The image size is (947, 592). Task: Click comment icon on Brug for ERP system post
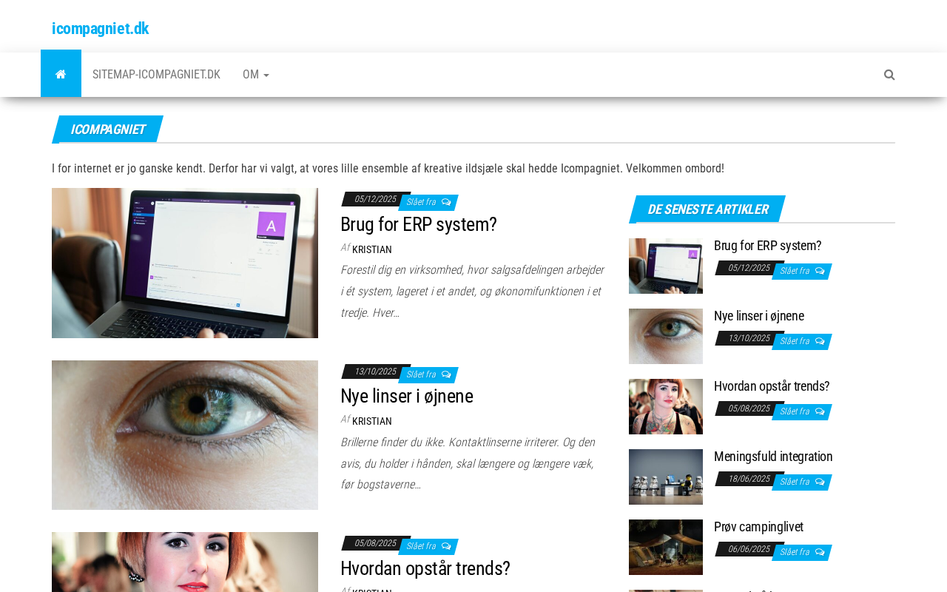tap(446, 202)
